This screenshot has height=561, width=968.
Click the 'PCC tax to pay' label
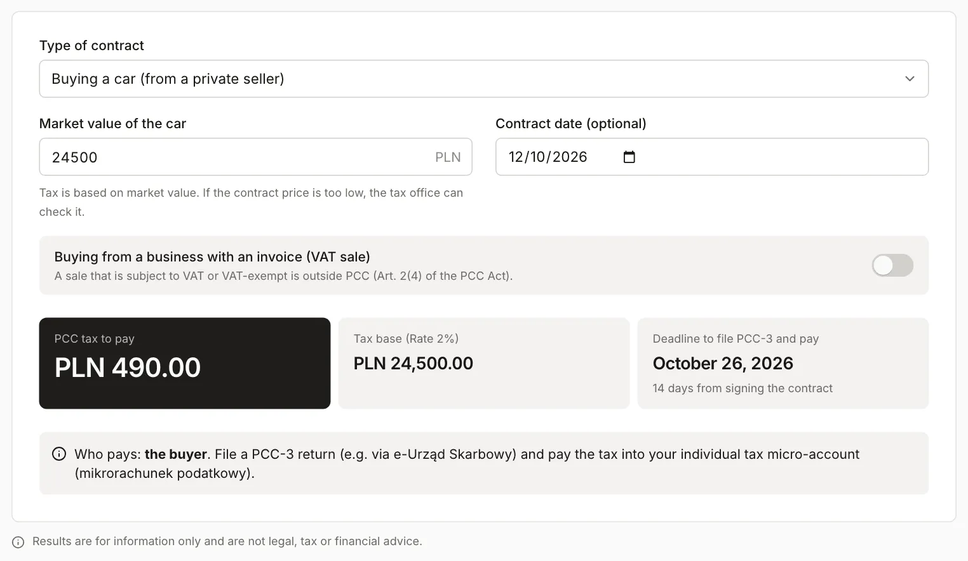[95, 339]
